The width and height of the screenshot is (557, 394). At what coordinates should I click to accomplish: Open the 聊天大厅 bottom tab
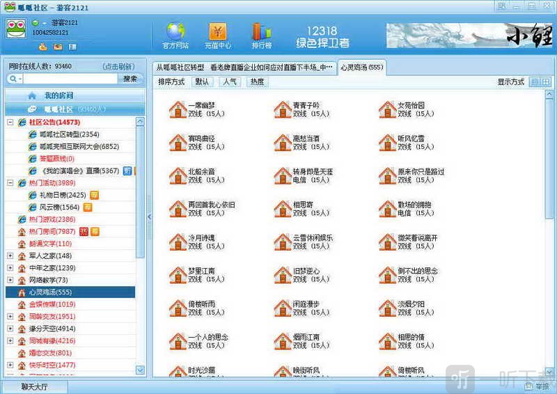34,386
